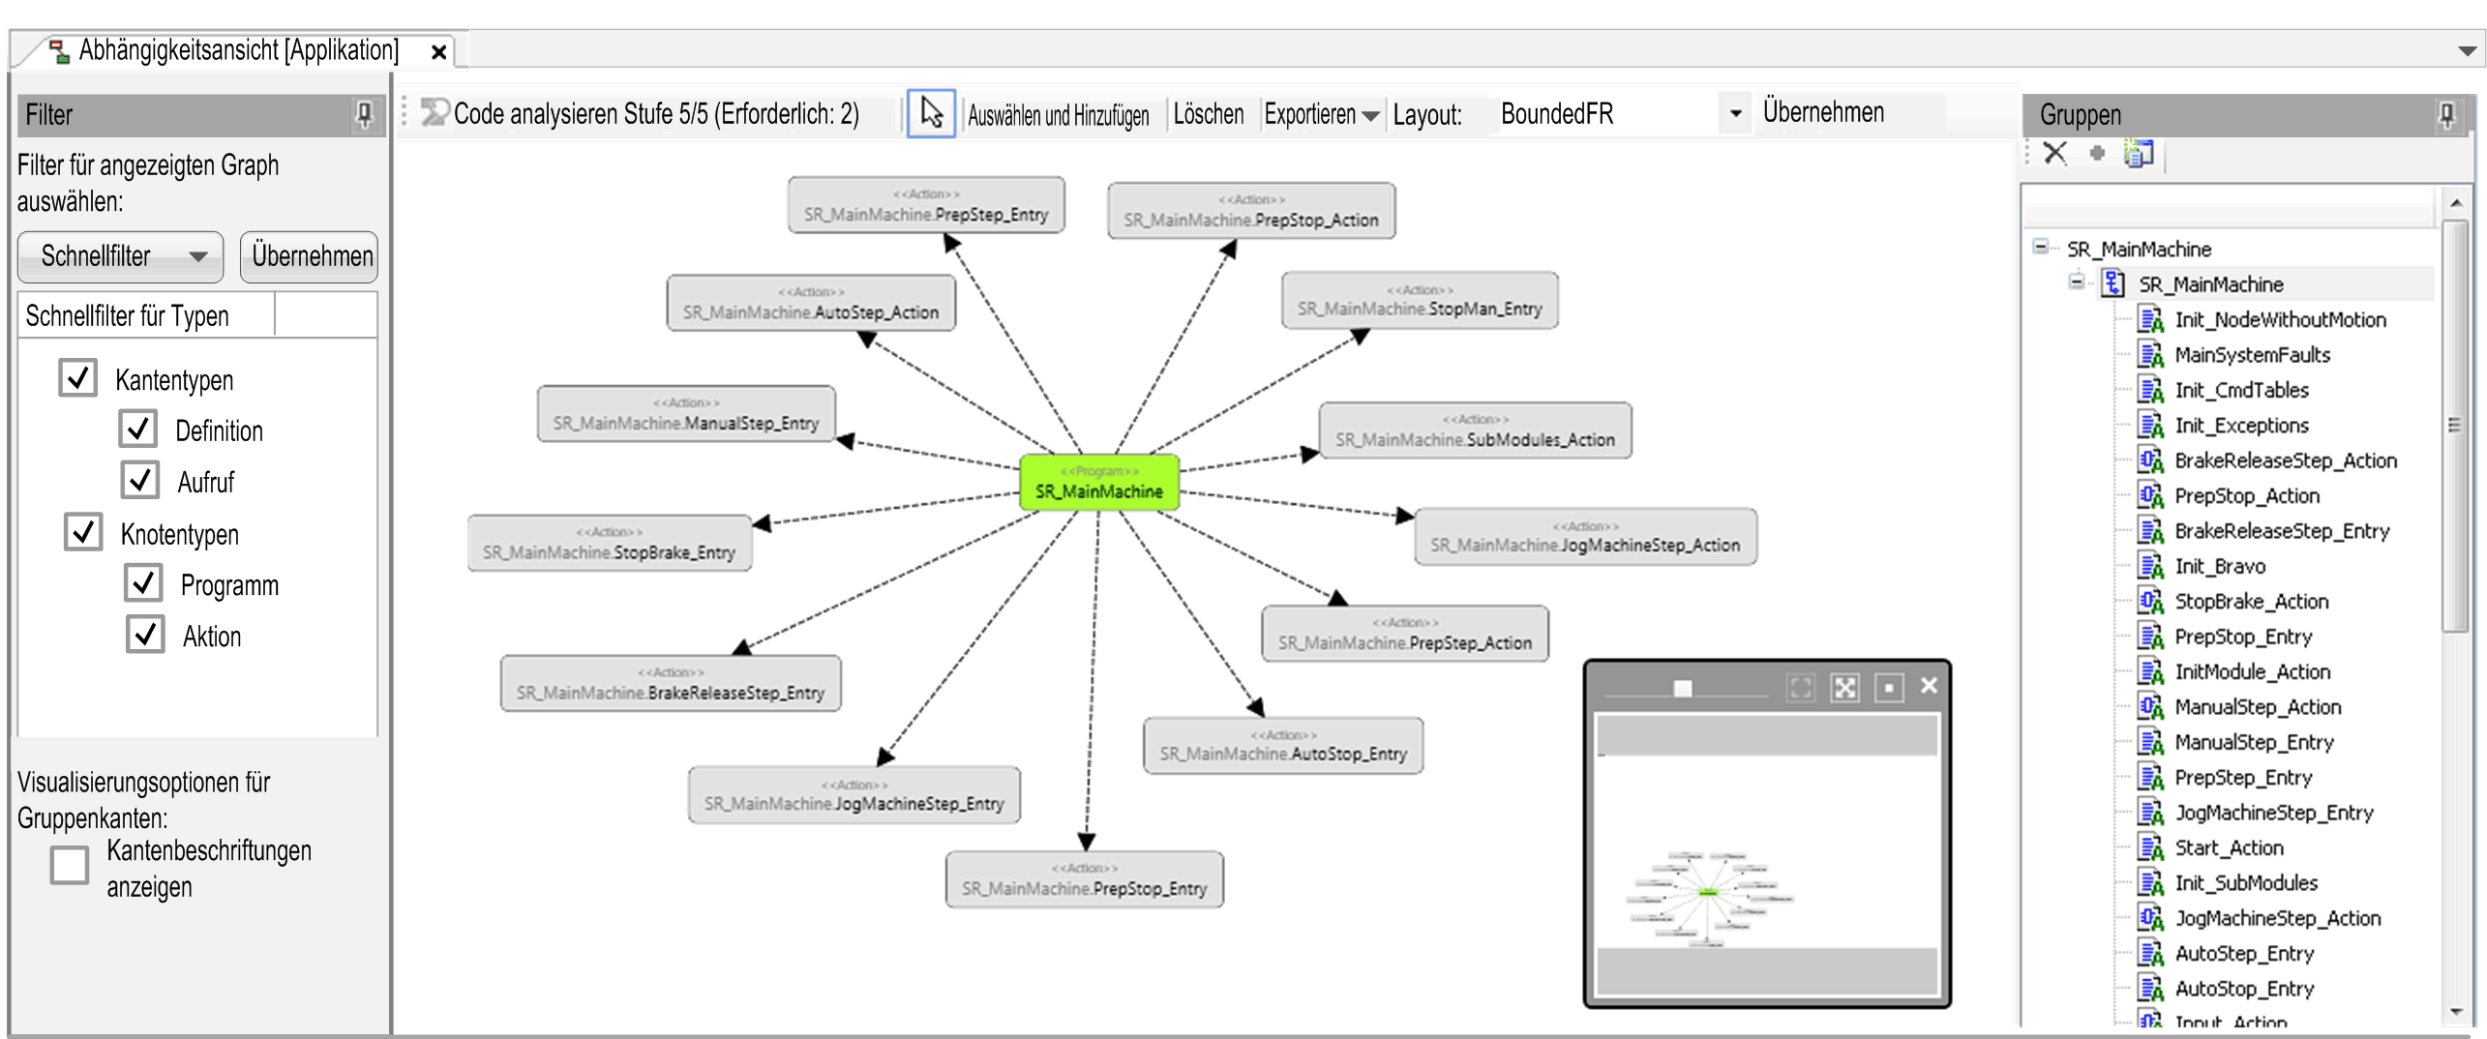Select the green SR_MainMachine program node
Screen dimensions: 2487x1039
pos(1099,483)
